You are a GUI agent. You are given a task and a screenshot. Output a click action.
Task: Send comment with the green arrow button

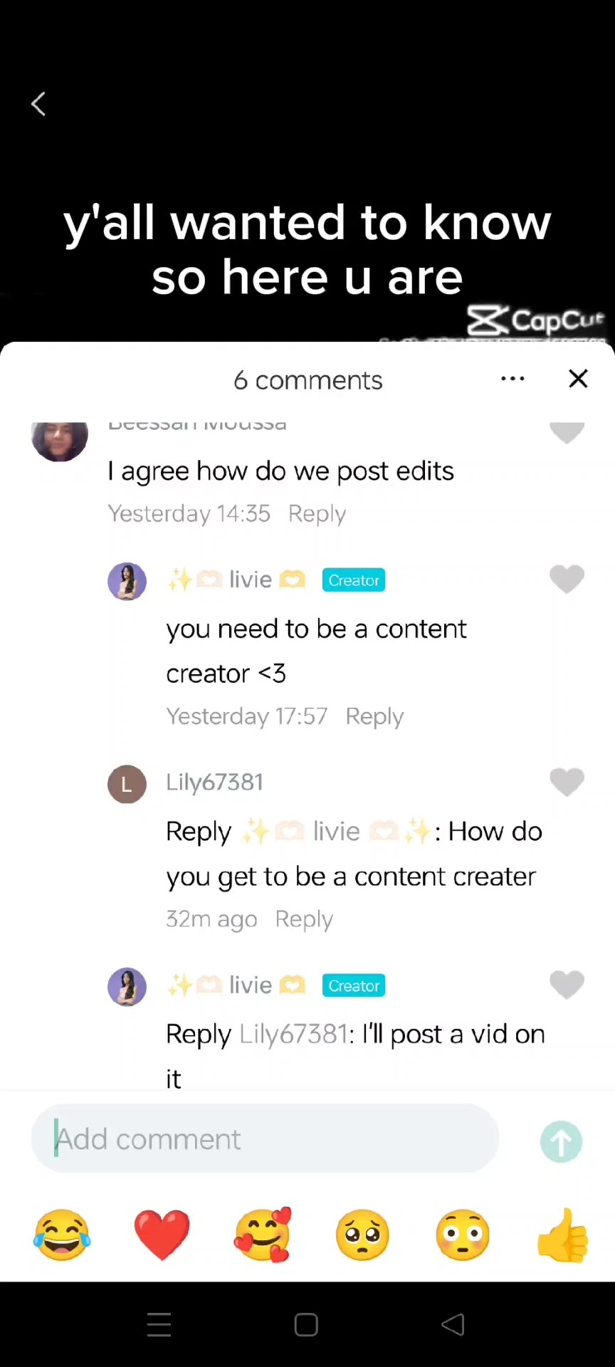(x=561, y=1141)
